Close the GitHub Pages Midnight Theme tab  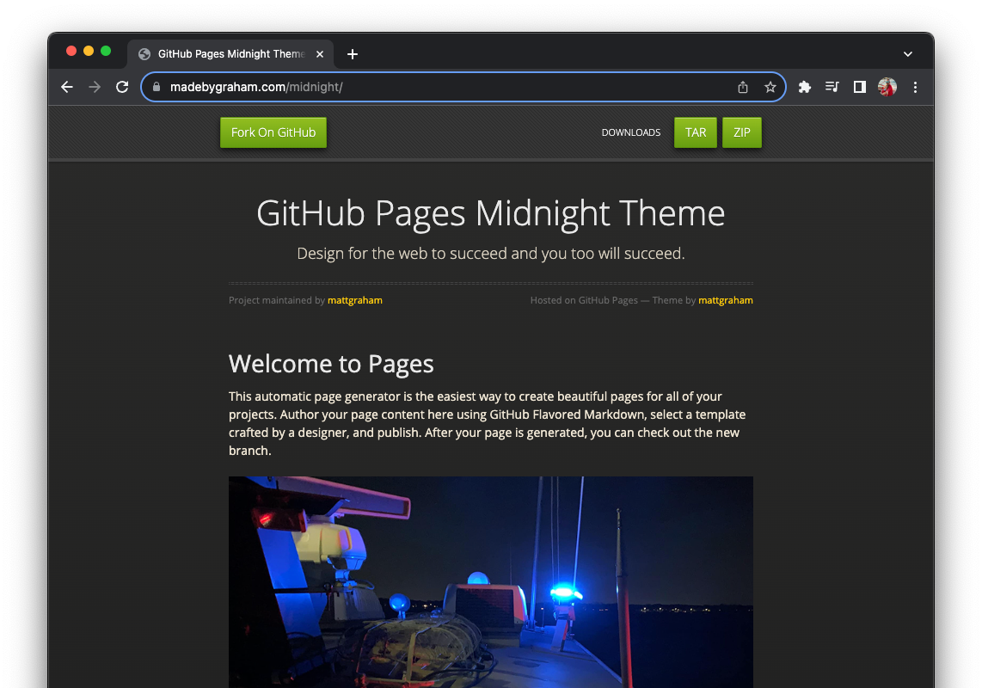320,54
